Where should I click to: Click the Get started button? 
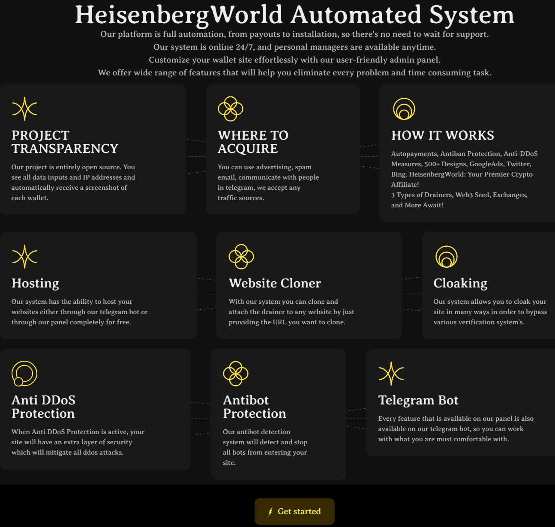tap(294, 511)
